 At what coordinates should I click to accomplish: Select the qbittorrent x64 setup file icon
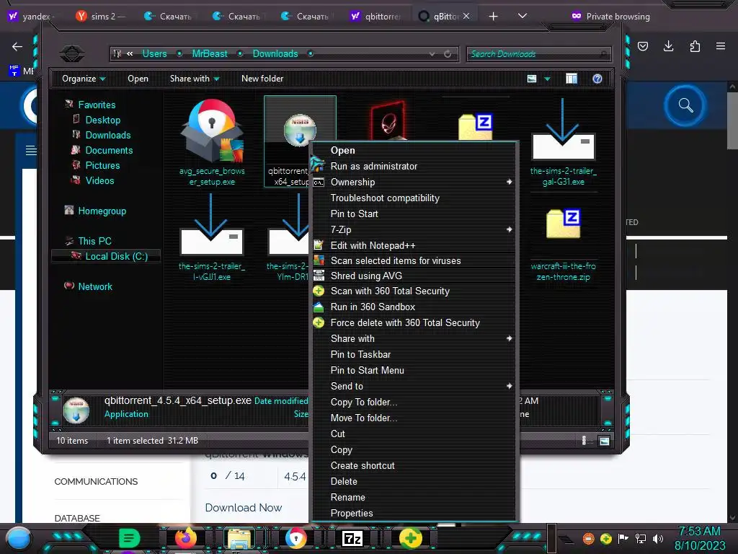click(x=300, y=130)
